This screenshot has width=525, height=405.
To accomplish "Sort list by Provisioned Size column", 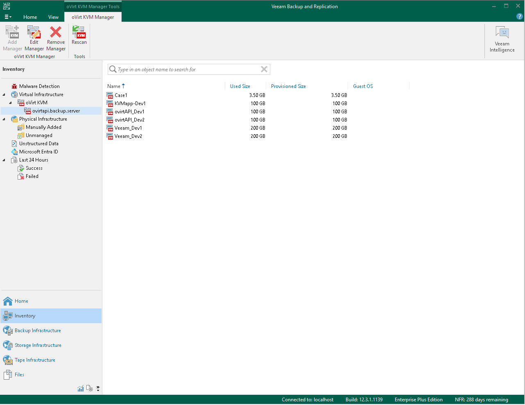I will tap(288, 86).
